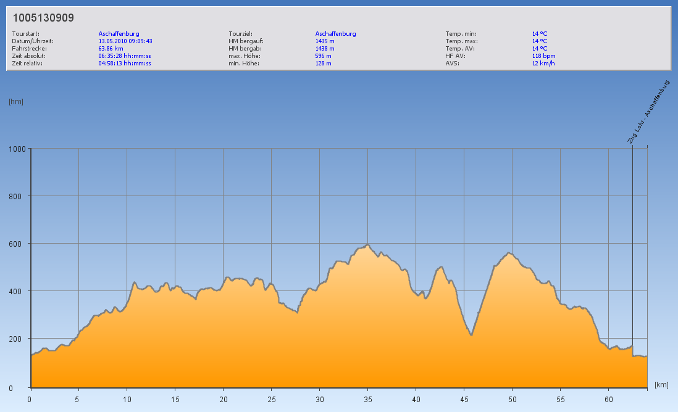The width and height of the screenshot is (678, 412).
Task: Click the date value 13.05.2010 09:09:43
Action: 125,41
